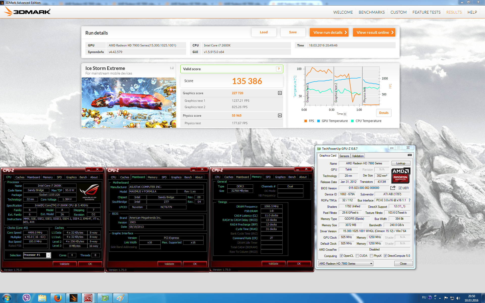This screenshot has width=485, height=303.
Task: Collapse the Physics score section
Action: pyautogui.click(x=280, y=115)
